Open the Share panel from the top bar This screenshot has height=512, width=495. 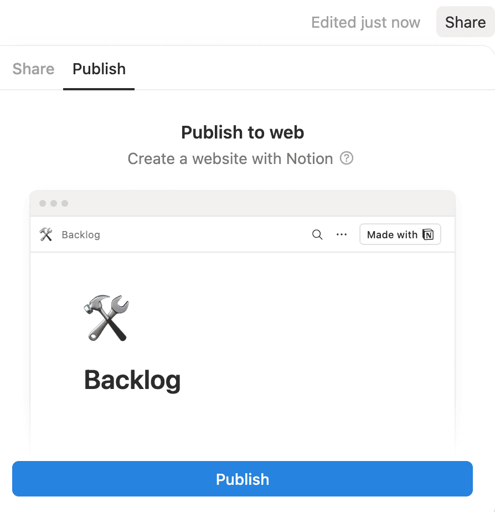(x=465, y=22)
